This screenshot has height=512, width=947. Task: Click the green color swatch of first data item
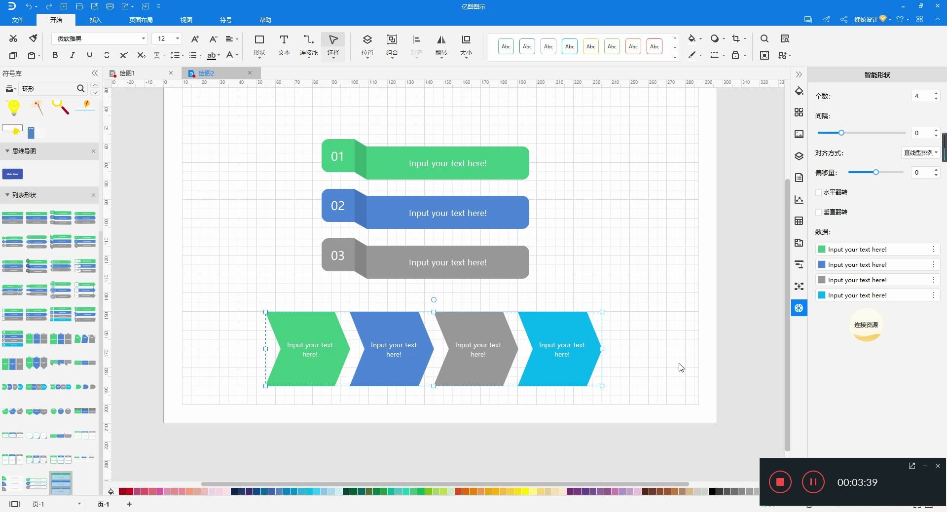[x=822, y=249]
